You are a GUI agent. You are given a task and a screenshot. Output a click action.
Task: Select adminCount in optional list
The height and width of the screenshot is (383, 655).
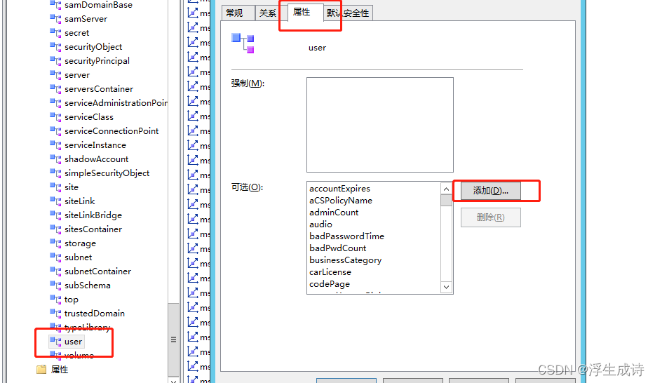click(x=334, y=212)
